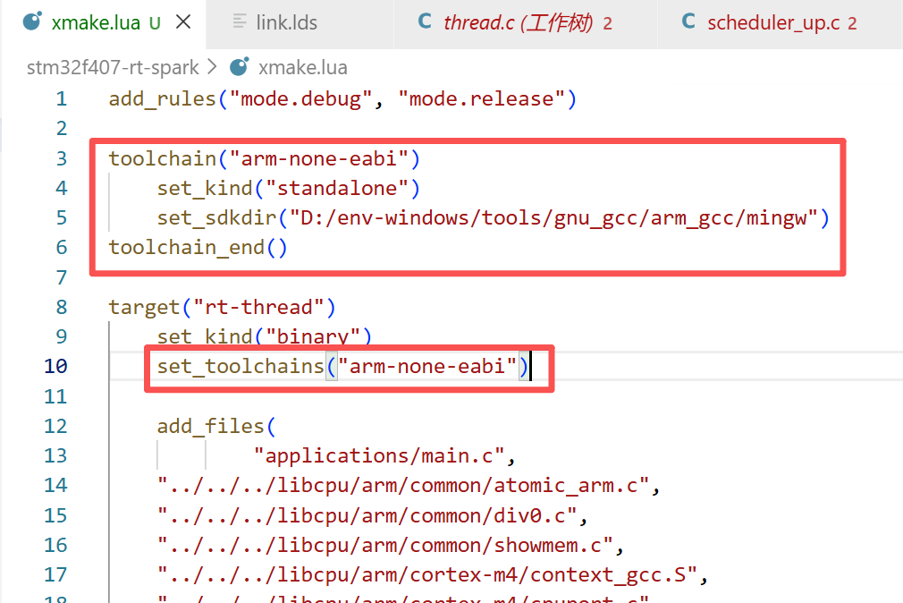The image size is (903, 603).
Task: Click the C icon on scheduler_up.c tab
Action: (688, 21)
